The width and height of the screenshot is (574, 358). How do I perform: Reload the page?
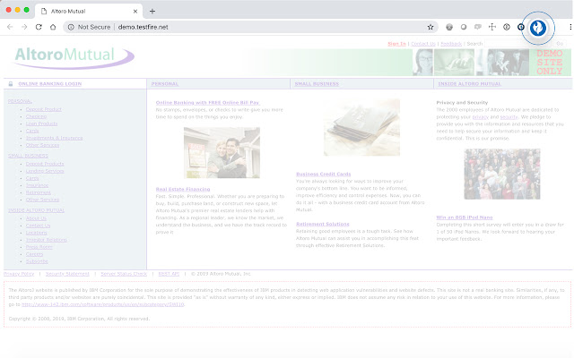point(39,27)
